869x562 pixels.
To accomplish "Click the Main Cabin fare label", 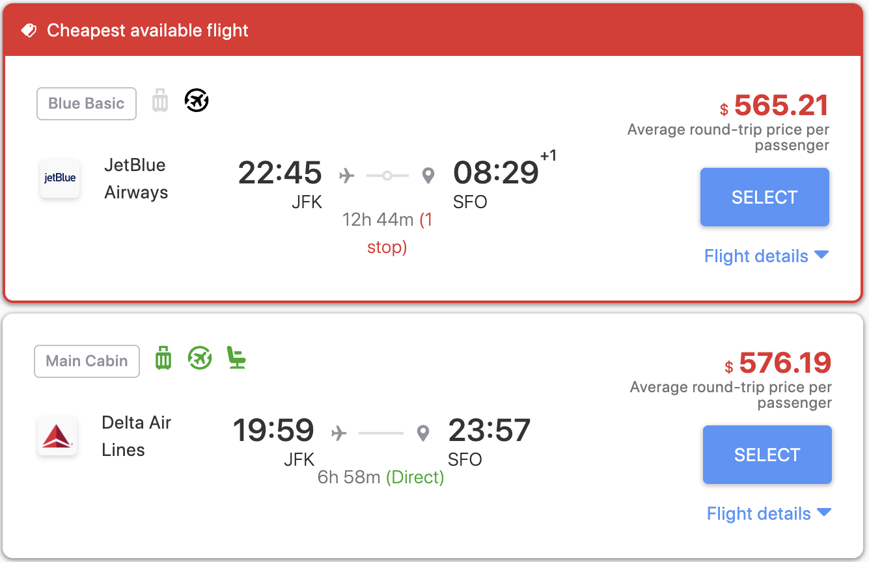I will (87, 361).
